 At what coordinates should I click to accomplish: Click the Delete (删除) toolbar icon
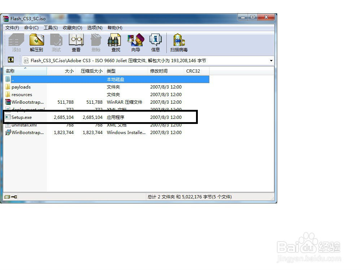(x=96, y=43)
